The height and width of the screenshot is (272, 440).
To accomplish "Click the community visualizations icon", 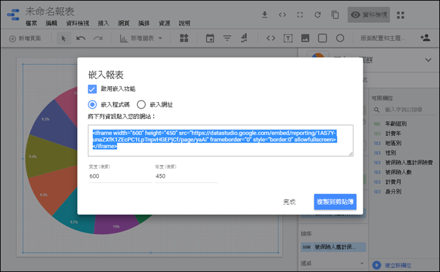I will click(x=184, y=38).
